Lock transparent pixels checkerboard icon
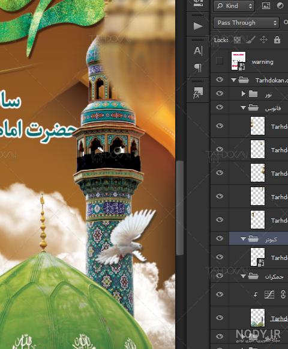This screenshot has width=288, height=349. coord(237,40)
